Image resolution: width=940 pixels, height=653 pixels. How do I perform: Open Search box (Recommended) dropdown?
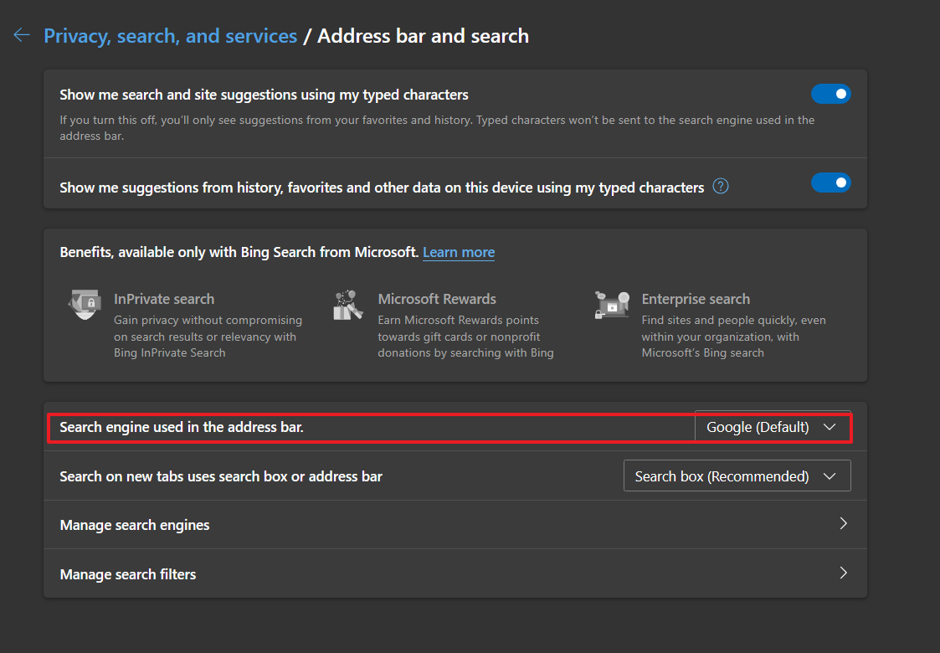737,476
